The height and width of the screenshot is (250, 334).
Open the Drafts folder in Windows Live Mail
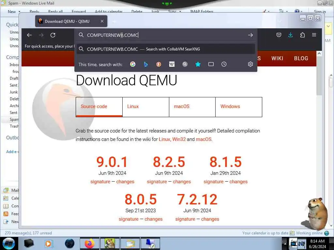[x=14, y=78]
